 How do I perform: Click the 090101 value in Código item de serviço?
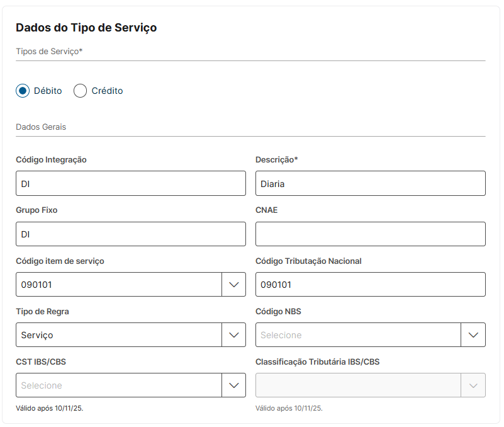click(x=36, y=285)
